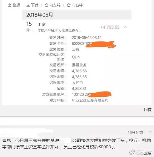Click the 工资 transaction title

tap(42, 25)
